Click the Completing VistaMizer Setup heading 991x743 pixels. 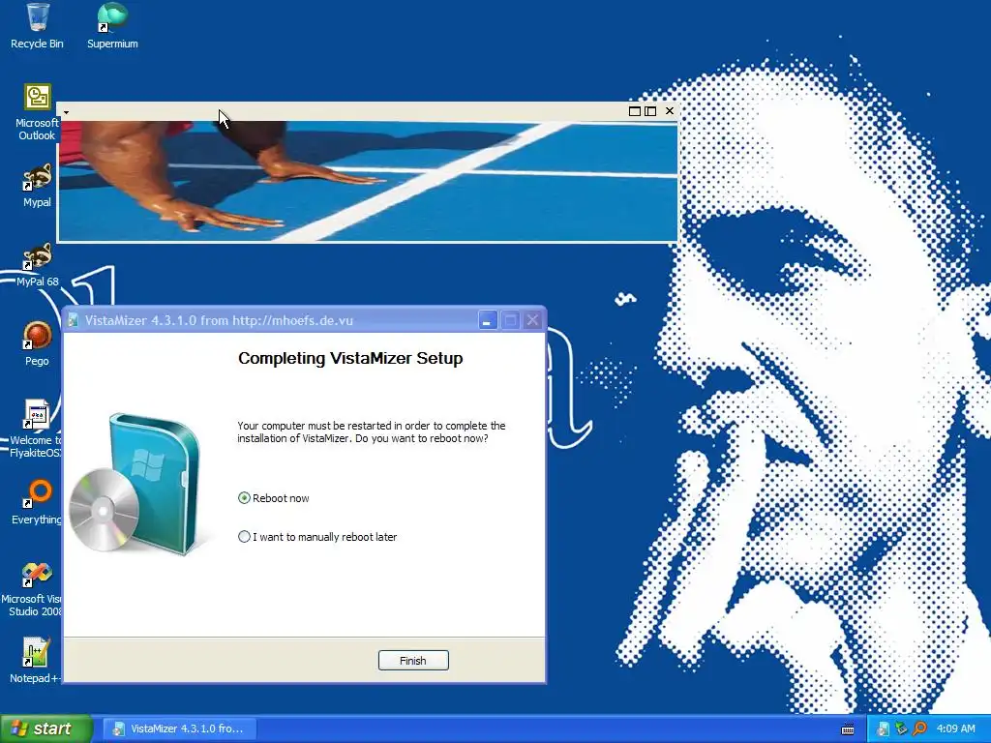pos(350,358)
